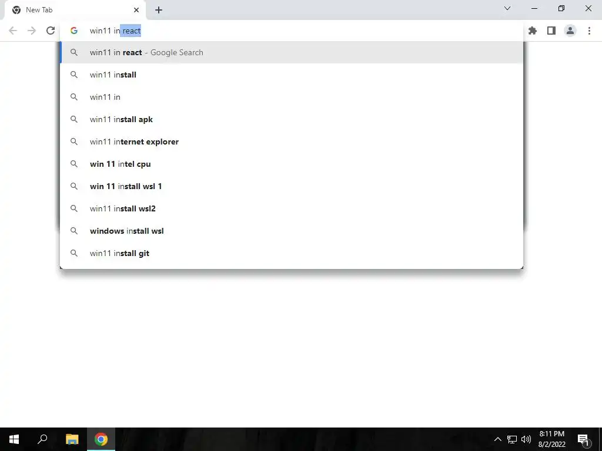Image resolution: width=602 pixels, height=451 pixels.
Task: Click into the address bar text field
Action: pos(292,31)
